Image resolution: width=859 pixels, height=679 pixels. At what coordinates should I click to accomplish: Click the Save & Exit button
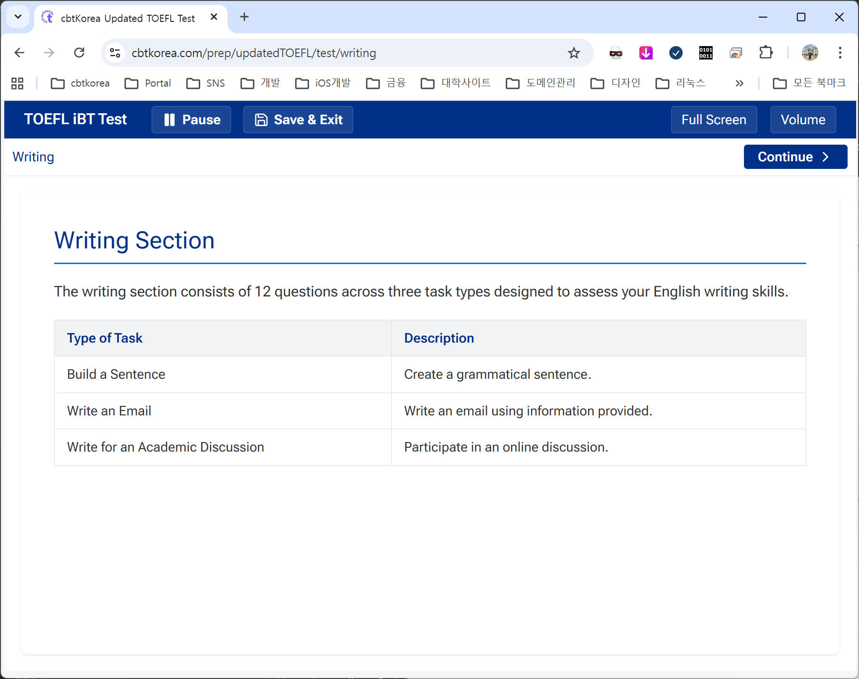point(298,119)
